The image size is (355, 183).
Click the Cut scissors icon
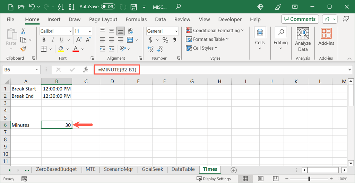(23, 31)
